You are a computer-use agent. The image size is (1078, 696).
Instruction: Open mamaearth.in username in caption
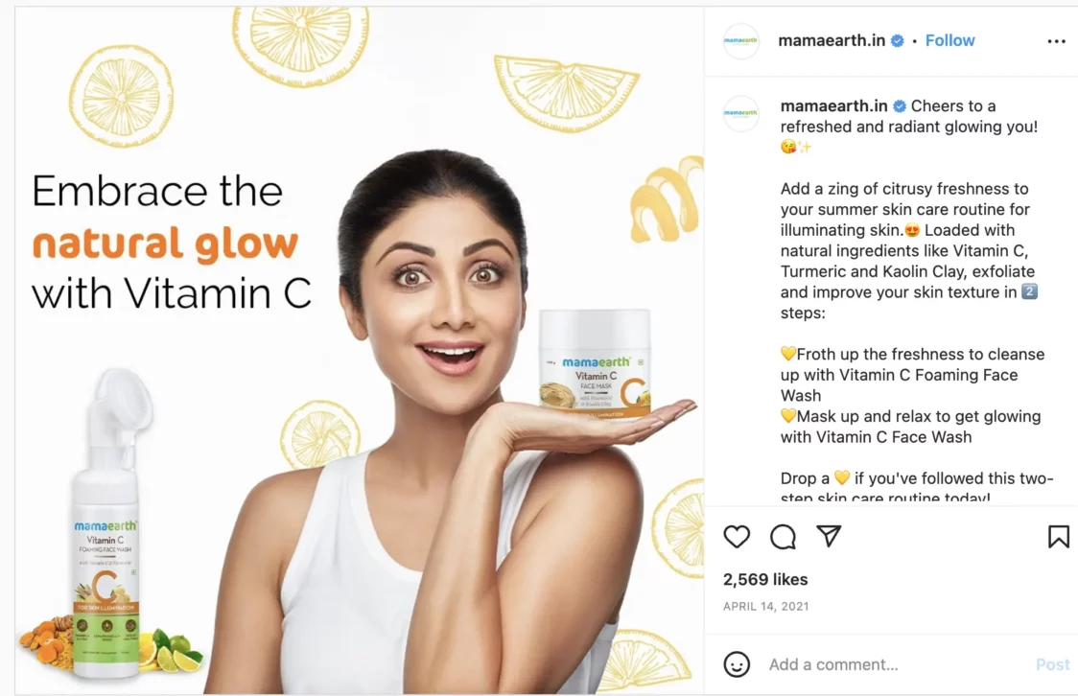(833, 105)
